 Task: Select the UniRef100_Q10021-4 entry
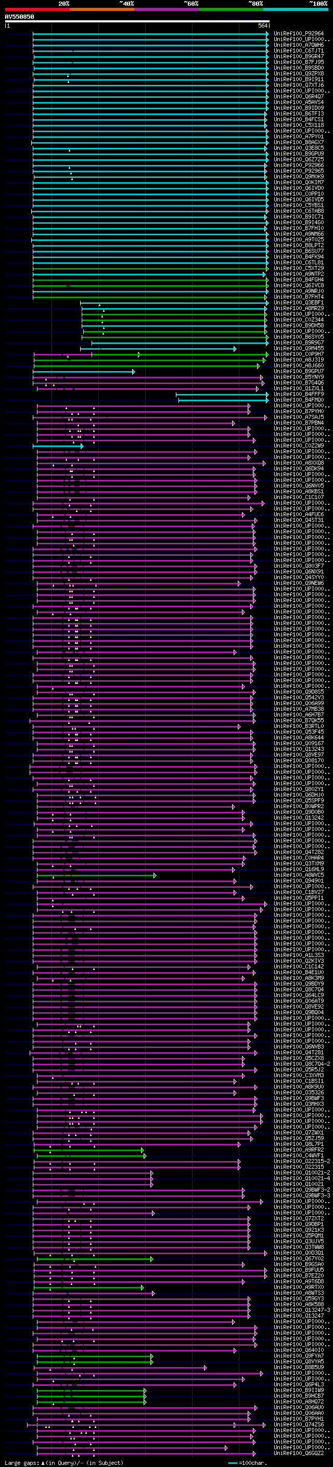coord(302,1179)
